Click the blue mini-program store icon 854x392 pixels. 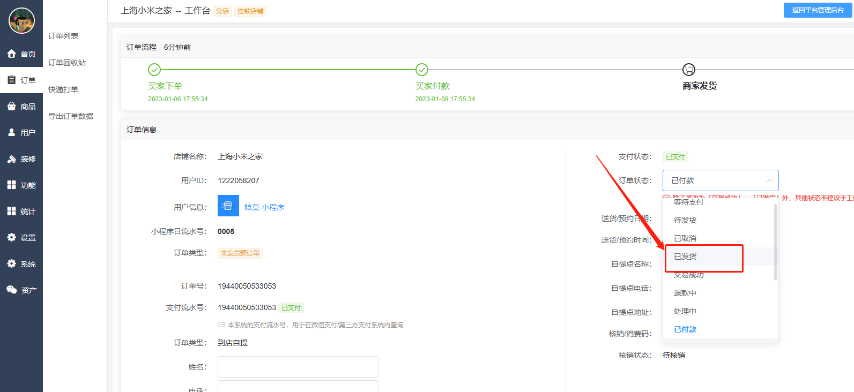[x=228, y=206]
